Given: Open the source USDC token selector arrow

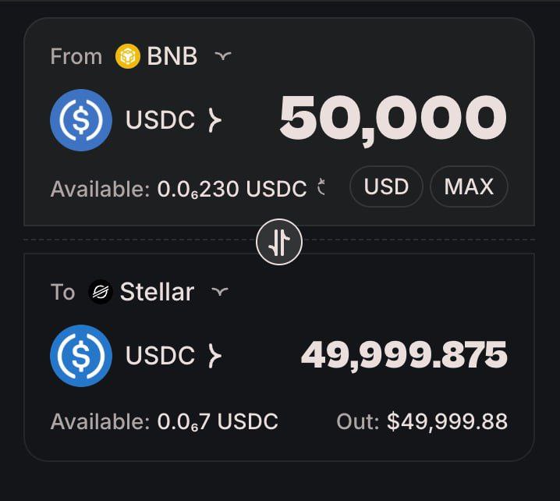Looking at the screenshot, I should click(214, 120).
